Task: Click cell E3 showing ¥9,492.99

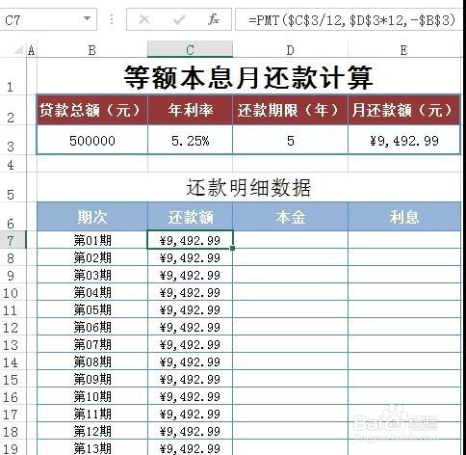Action: (404, 141)
